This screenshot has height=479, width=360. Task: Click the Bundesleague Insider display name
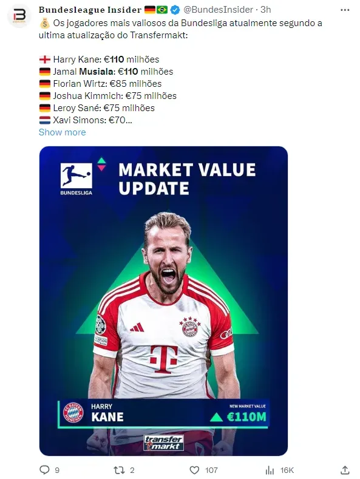(90, 10)
